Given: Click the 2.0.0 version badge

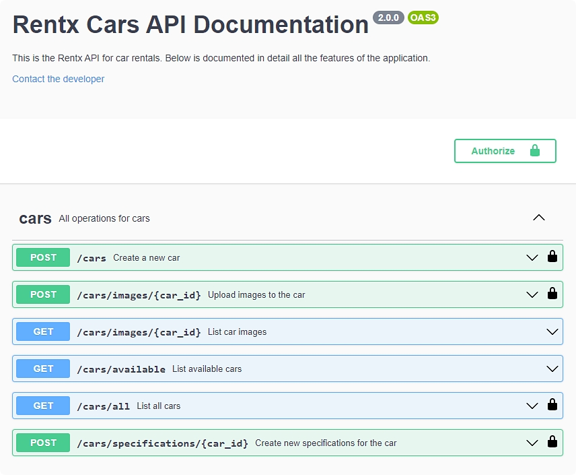Looking at the screenshot, I should pyautogui.click(x=389, y=18).
